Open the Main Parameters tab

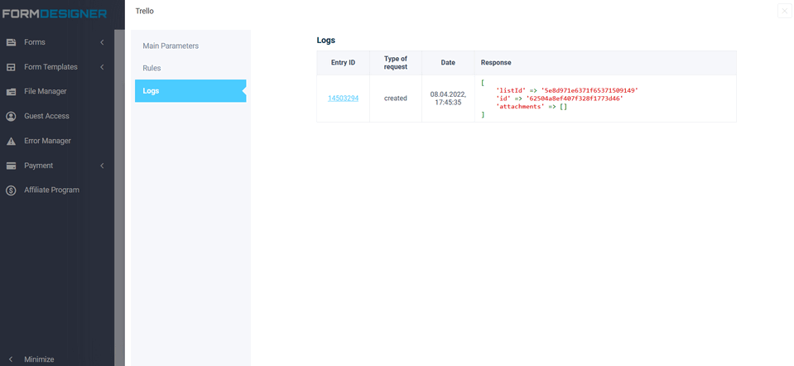click(171, 46)
